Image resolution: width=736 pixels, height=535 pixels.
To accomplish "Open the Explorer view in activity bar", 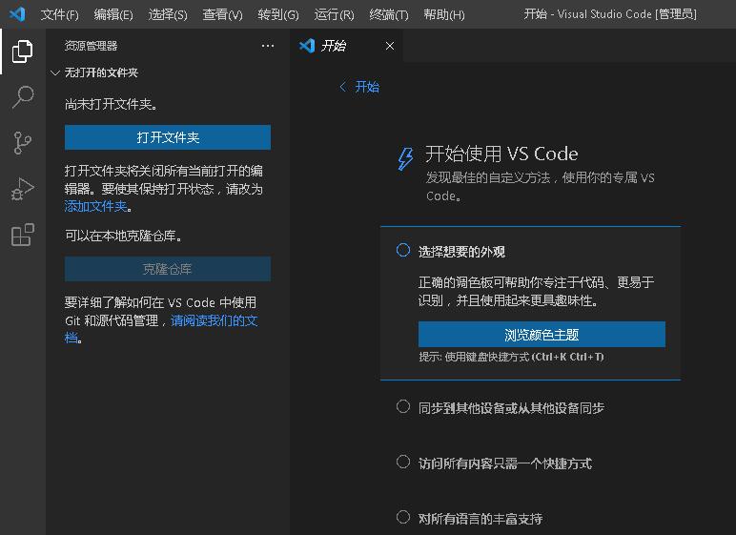I will pyautogui.click(x=22, y=51).
